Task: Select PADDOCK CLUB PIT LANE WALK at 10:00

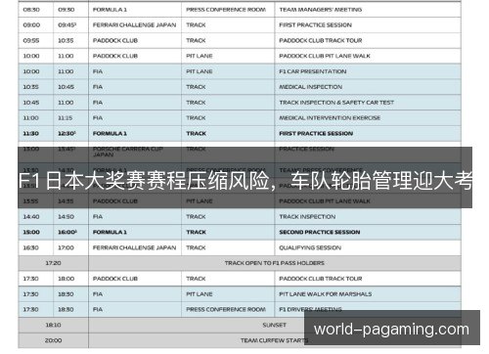Action: [325, 56]
